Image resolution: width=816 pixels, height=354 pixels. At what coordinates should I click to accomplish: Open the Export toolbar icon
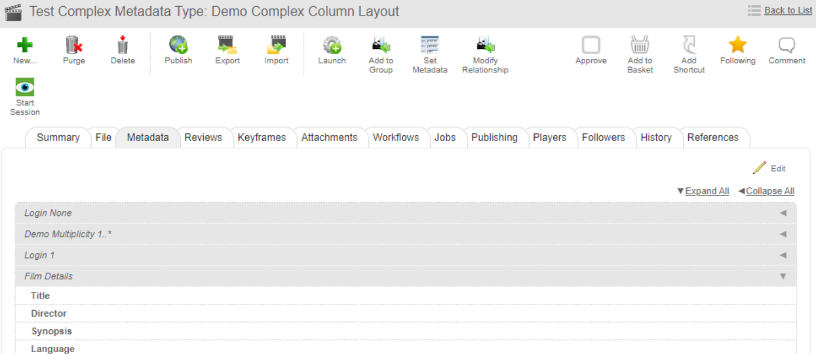(227, 46)
